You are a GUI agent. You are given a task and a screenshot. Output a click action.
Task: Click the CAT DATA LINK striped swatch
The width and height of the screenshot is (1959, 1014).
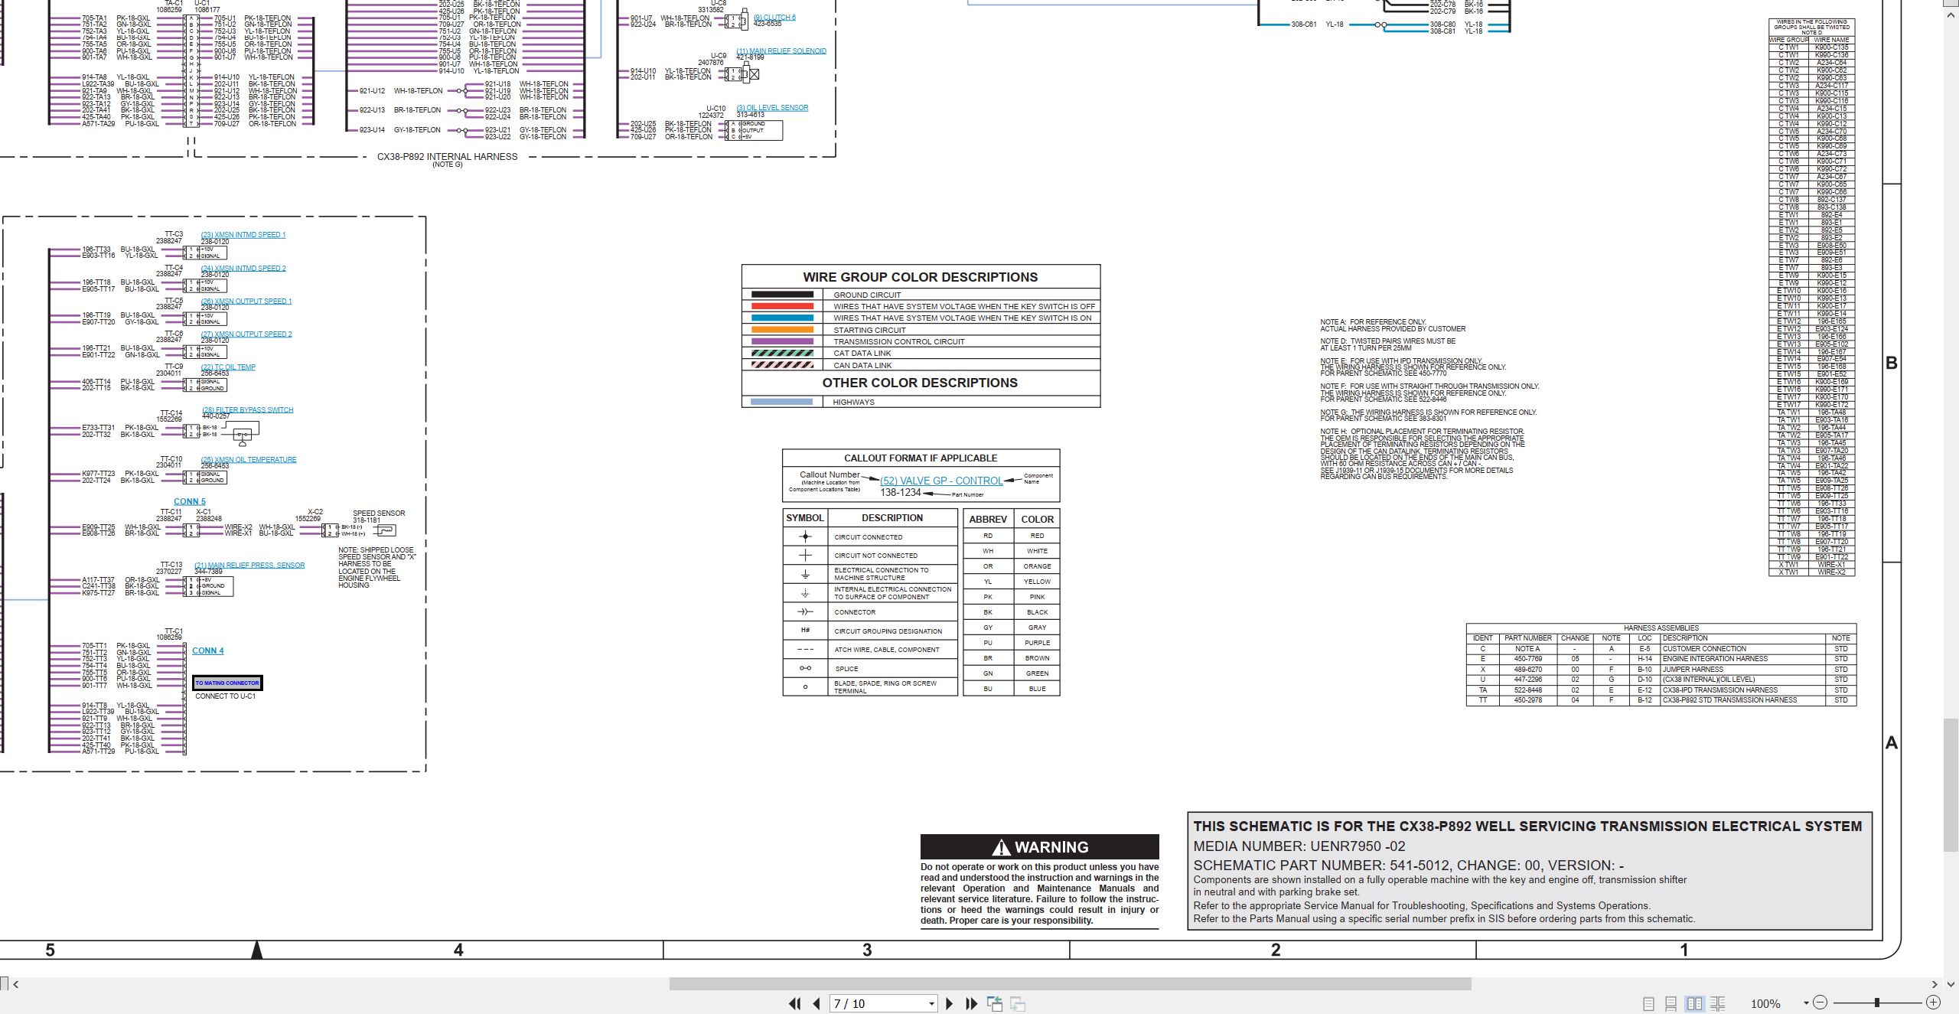click(782, 353)
